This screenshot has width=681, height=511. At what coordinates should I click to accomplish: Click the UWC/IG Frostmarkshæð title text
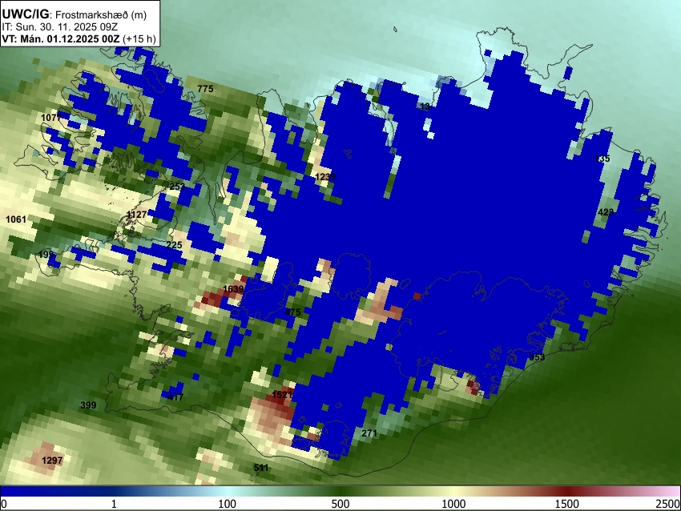click(x=75, y=14)
